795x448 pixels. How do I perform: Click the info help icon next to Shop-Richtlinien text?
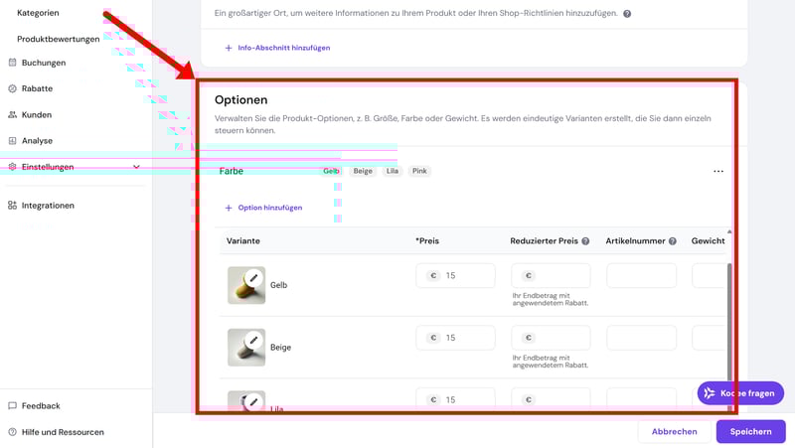[627, 14]
